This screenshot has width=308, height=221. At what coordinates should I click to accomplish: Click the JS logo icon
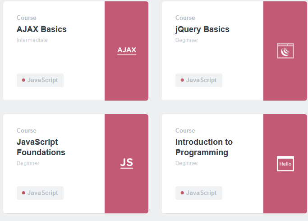pyautogui.click(x=127, y=163)
